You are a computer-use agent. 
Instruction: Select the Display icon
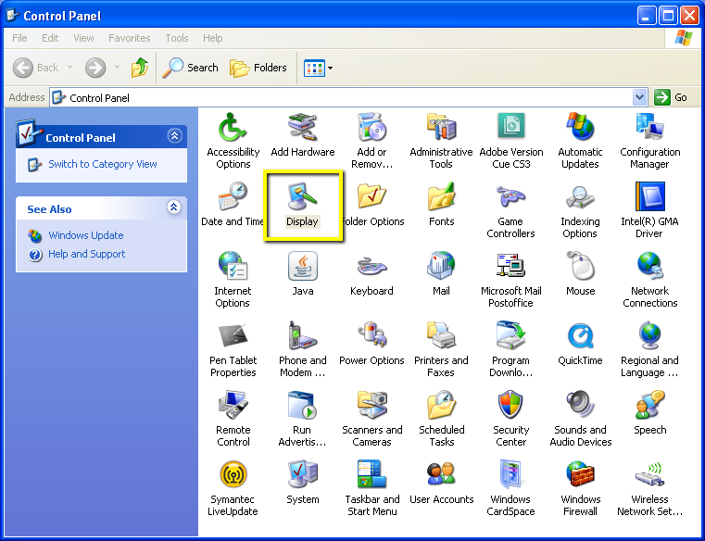click(303, 196)
